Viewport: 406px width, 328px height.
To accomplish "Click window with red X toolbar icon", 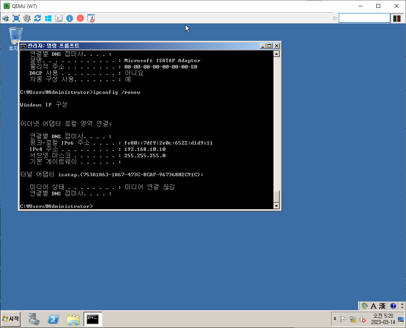I will pyautogui.click(x=91, y=18).
